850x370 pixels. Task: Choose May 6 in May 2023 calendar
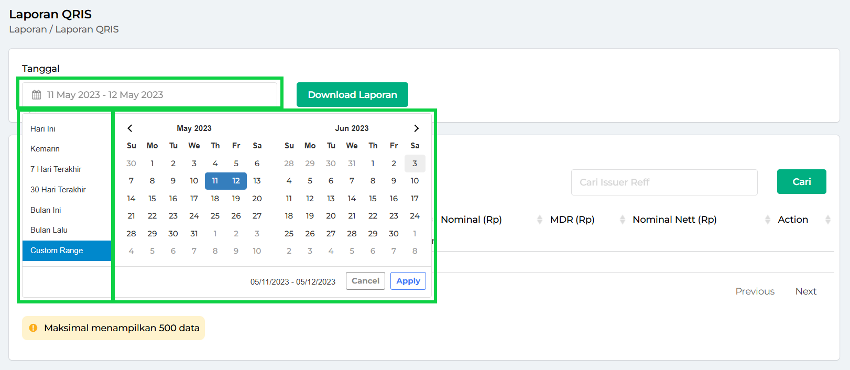pos(257,164)
